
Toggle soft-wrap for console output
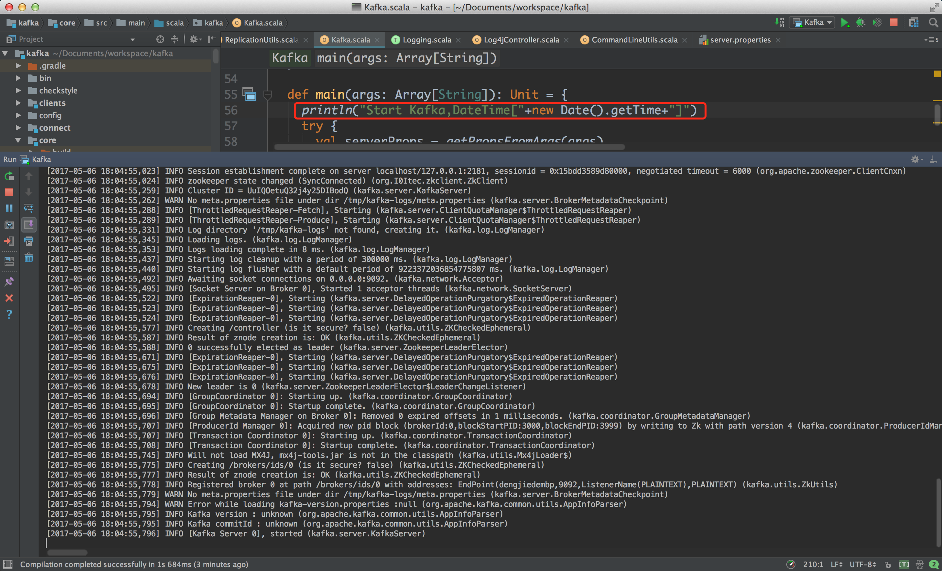coord(29,208)
